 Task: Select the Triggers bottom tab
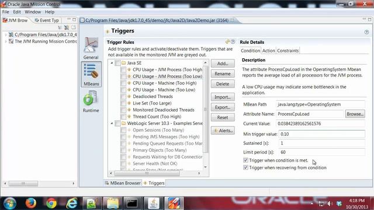pyautogui.click(x=154, y=183)
